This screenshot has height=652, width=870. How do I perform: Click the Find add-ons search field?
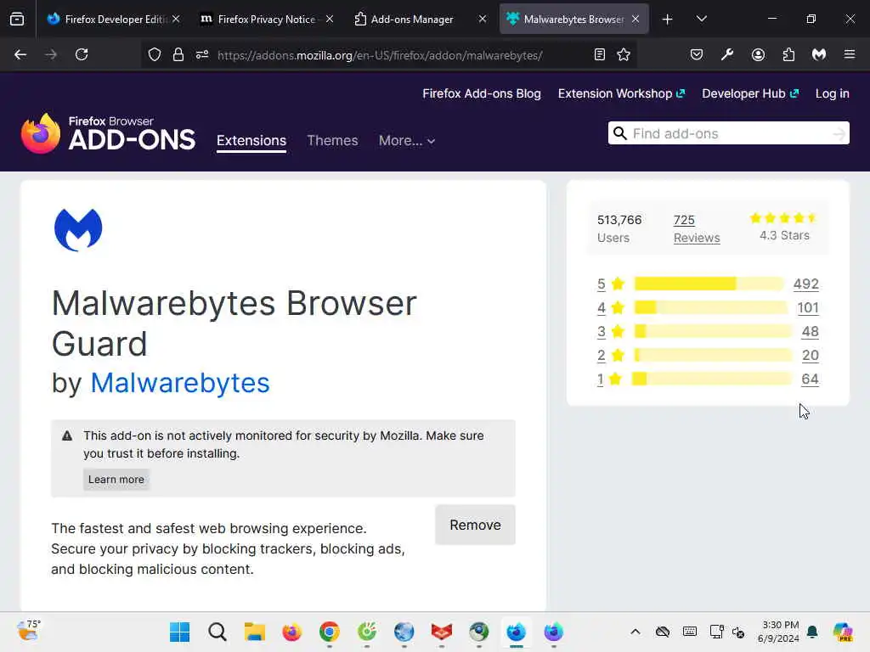point(728,133)
